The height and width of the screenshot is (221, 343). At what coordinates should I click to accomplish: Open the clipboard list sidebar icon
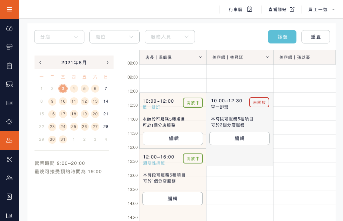point(9,66)
